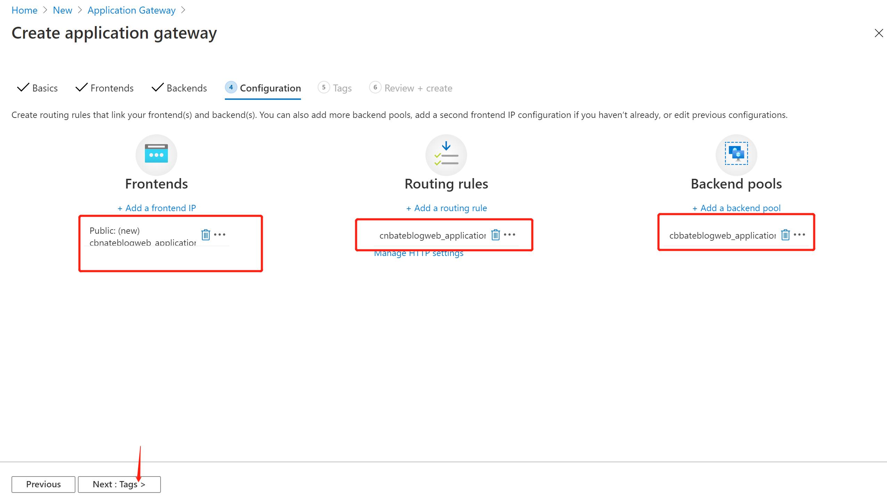Click the Previous button
Image resolution: width=887 pixels, height=504 pixels.
[x=43, y=484]
